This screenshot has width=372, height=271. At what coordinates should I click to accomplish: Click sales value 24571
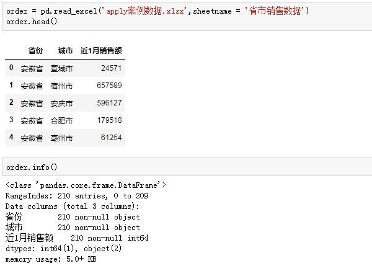(111, 68)
